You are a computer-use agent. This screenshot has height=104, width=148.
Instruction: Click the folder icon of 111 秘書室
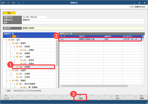21,50
